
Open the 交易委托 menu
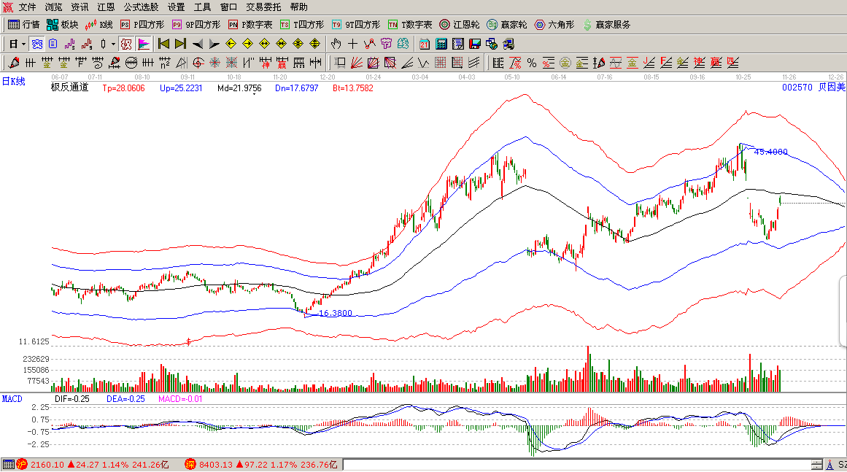[263, 7]
